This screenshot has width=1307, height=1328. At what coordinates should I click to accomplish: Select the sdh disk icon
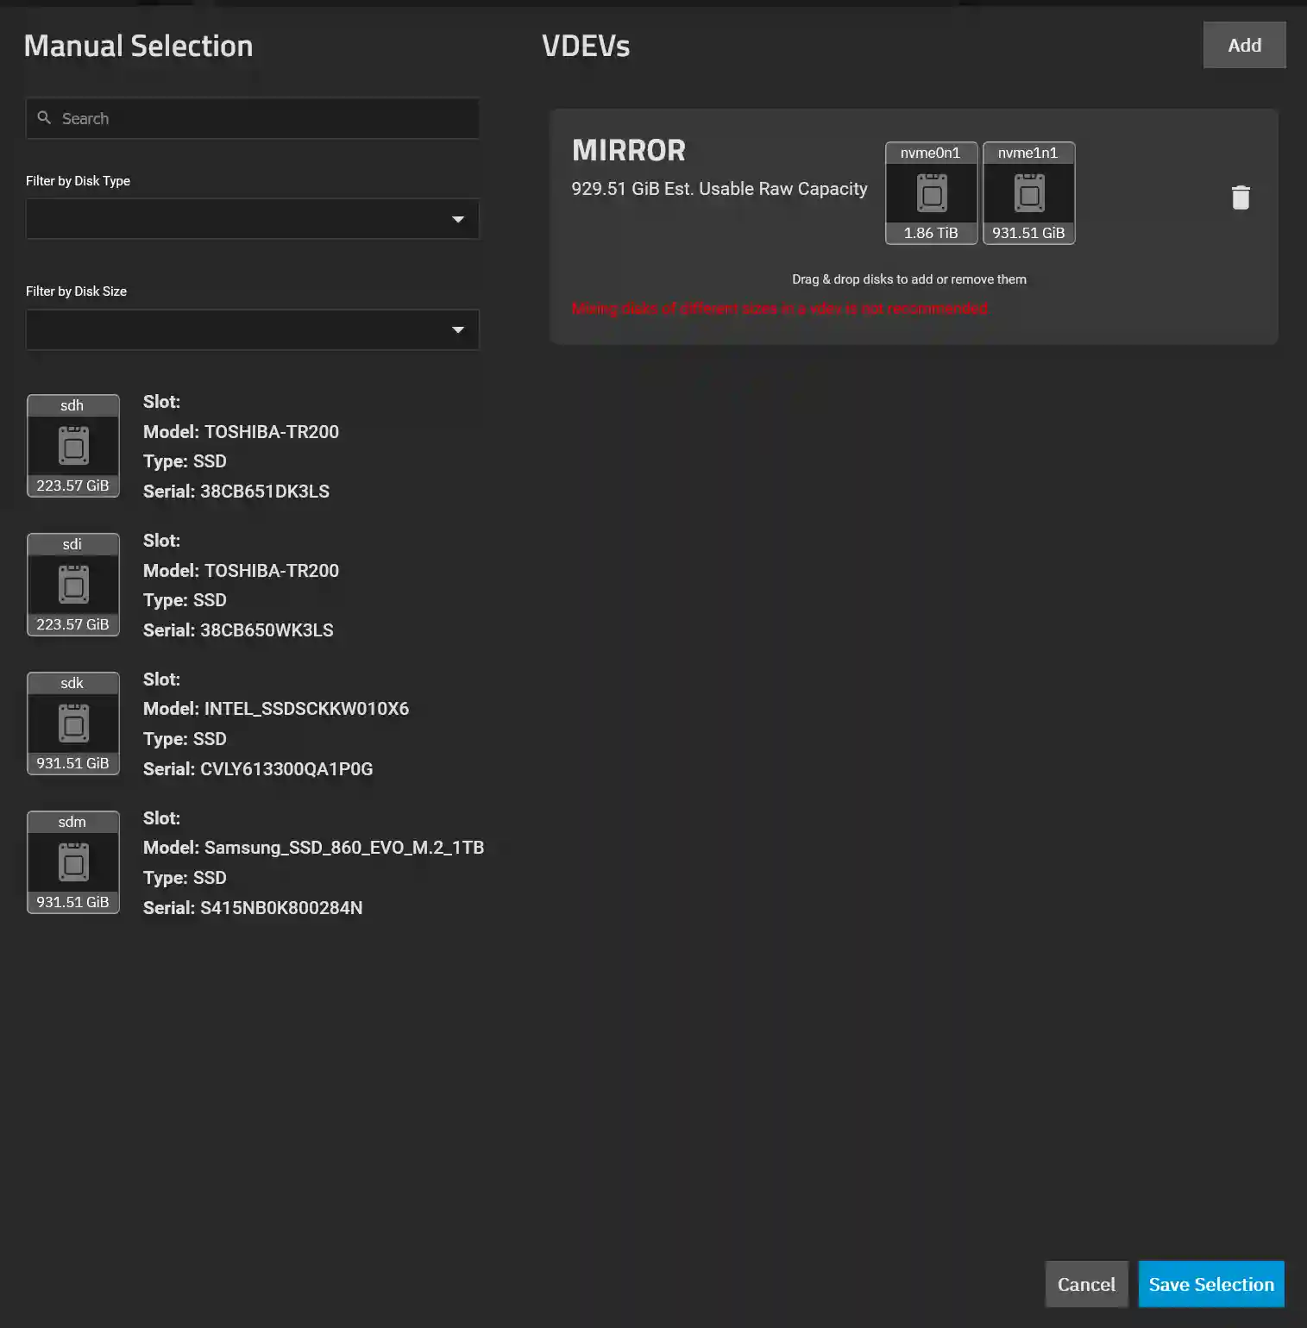pos(72,446)
